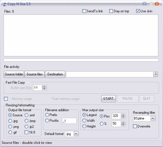Select the .jpg output format radio button
The height and width of the screenshot is (147, 163).
(x=10, y=121)
